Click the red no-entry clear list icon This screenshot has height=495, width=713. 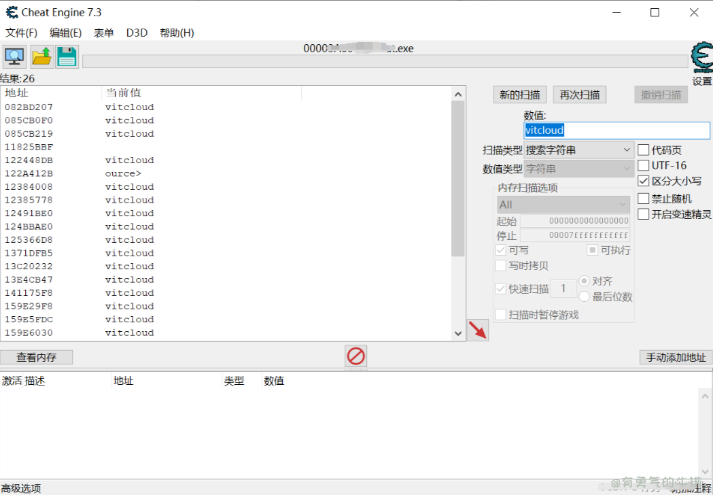[x=356, y=356]
